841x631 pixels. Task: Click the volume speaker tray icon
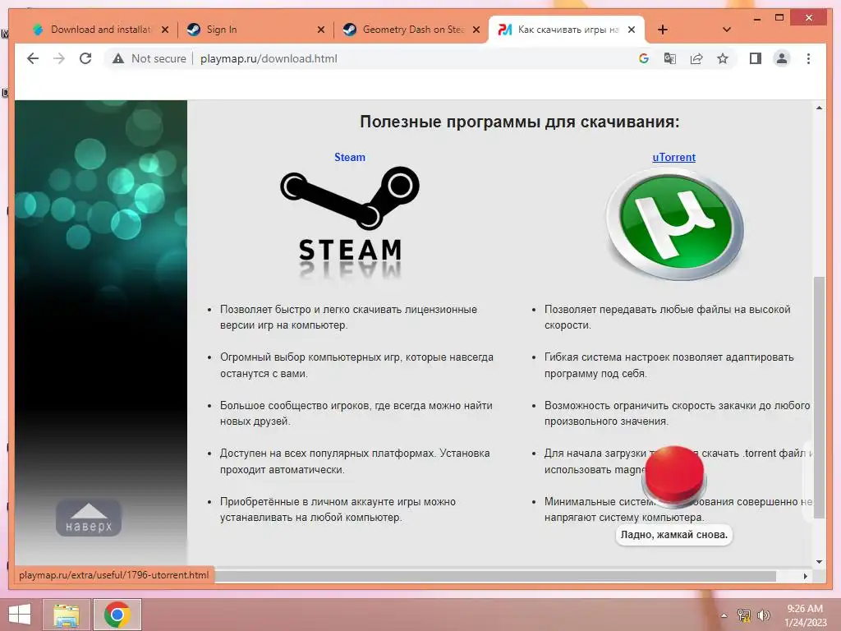click(x=763, y=615)
